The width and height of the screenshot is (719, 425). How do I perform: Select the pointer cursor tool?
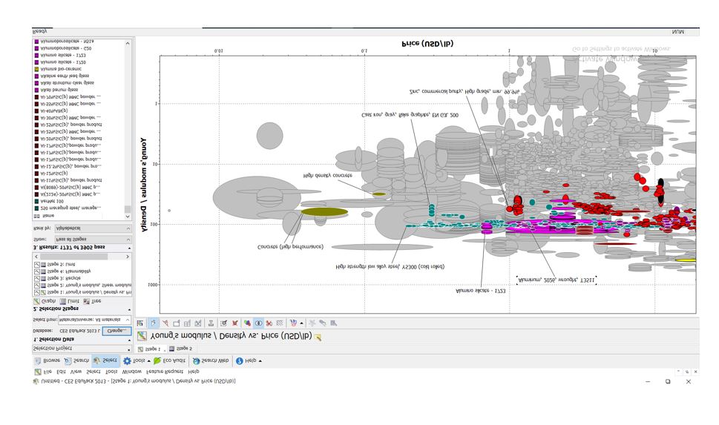click(153, 323)
